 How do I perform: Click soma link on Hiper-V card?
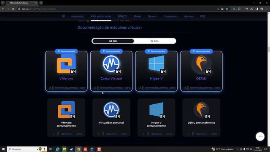(173, 88)
